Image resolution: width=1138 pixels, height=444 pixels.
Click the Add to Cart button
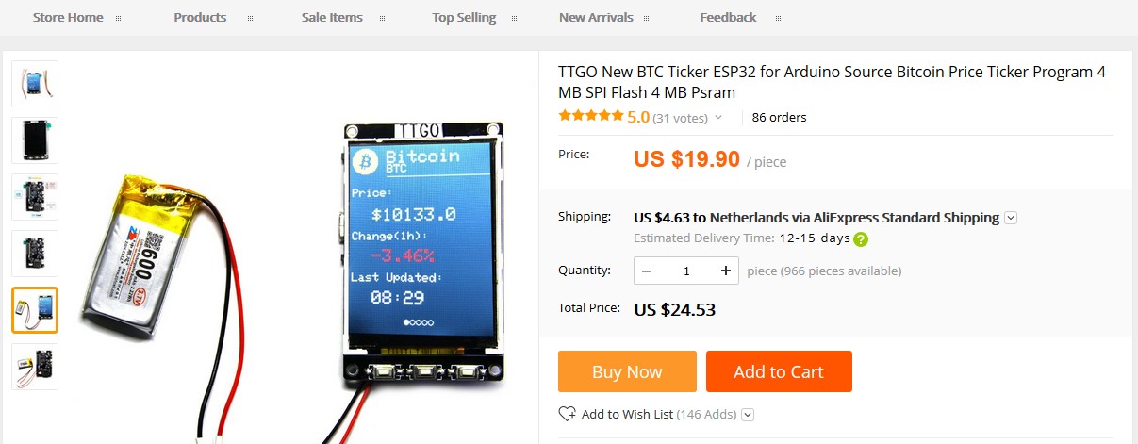click(779, 371)
